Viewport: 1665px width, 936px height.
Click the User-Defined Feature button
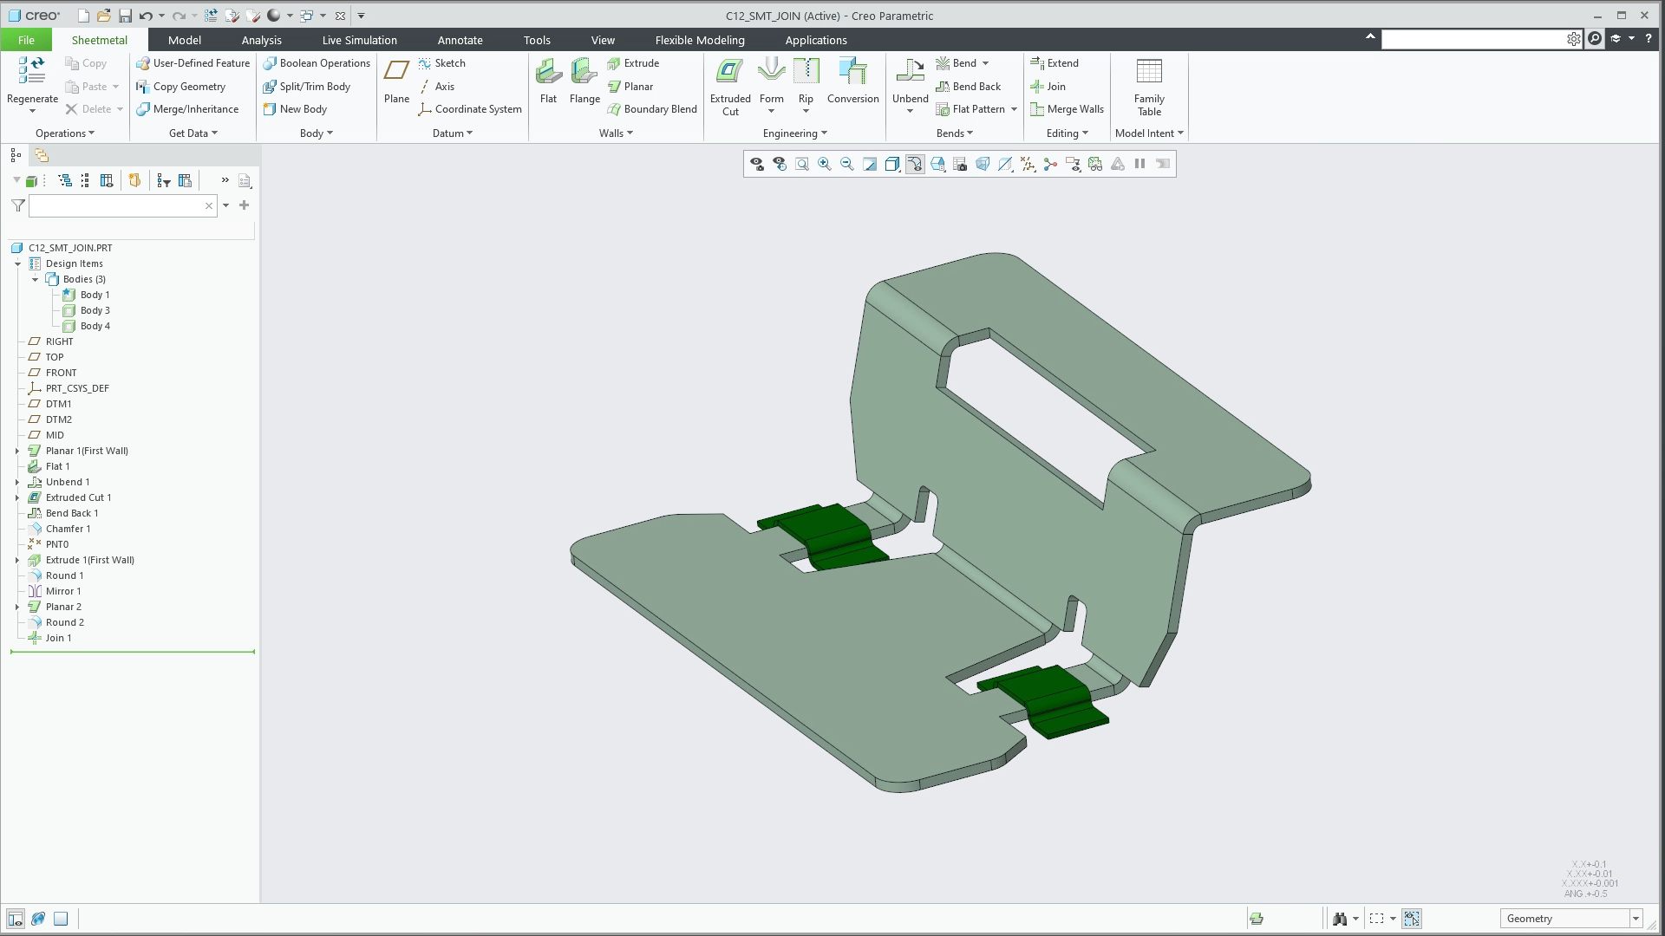(x=193, y=63)
